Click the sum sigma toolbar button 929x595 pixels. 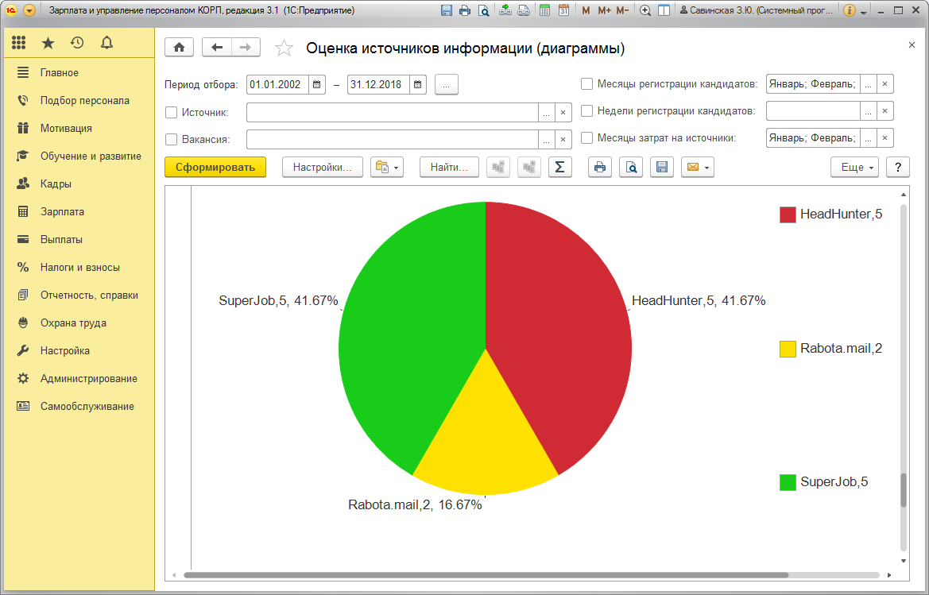(x=560, y=167)
